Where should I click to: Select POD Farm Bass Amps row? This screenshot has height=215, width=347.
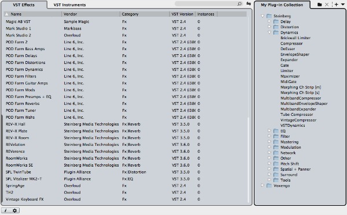point(125,49)
